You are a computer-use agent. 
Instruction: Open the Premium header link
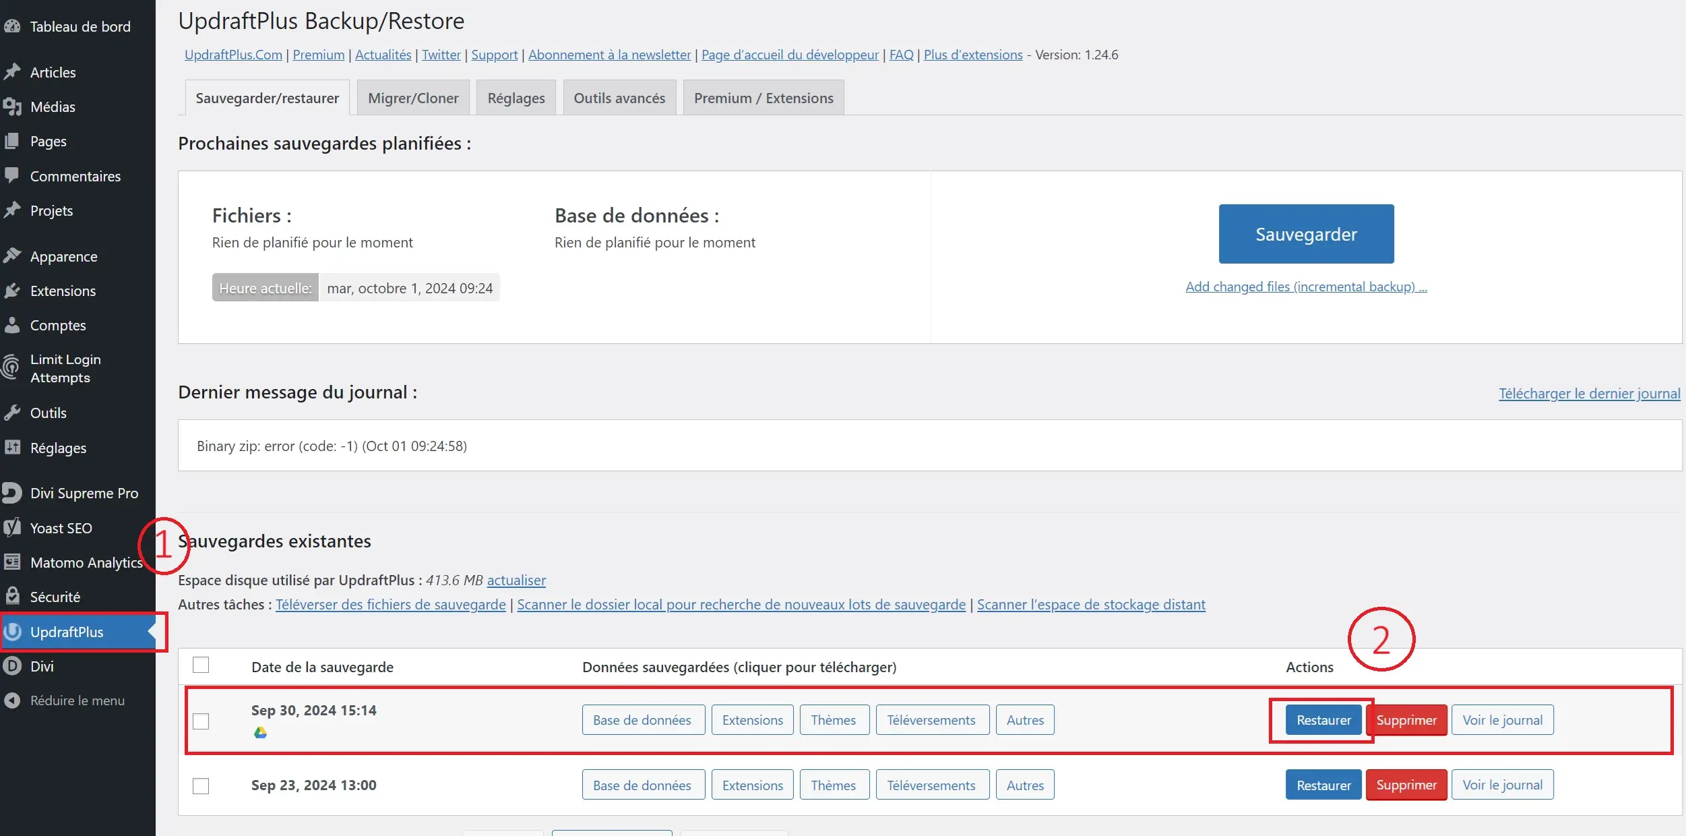tap(318, 55)
